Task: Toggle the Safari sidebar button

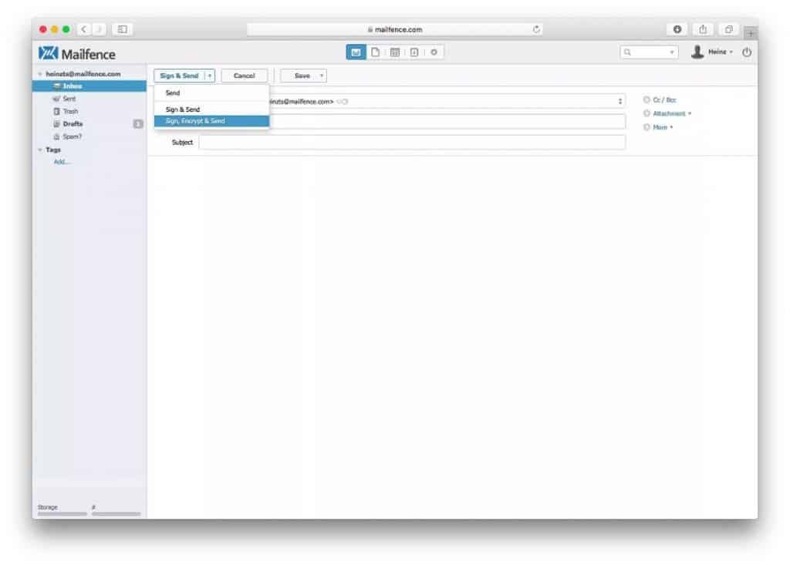Action: pyautogui.click(x=122, y=29)
